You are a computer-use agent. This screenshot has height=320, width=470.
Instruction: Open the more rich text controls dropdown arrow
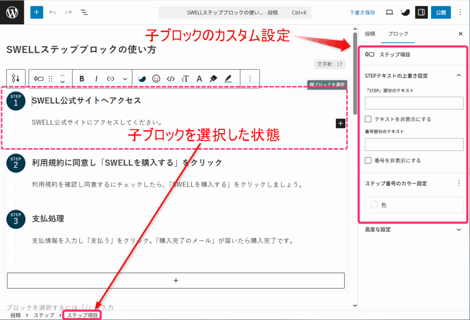tap(125, 79)
